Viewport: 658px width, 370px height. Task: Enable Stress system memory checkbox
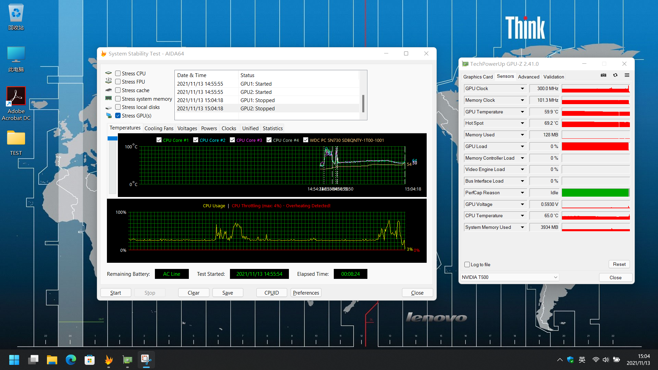coord(118,99)
